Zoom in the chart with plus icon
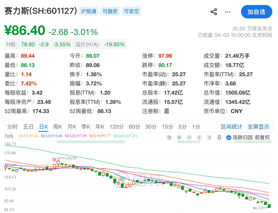Image resolution: width=278 pixels, height=213 pixels. point(179,137)
